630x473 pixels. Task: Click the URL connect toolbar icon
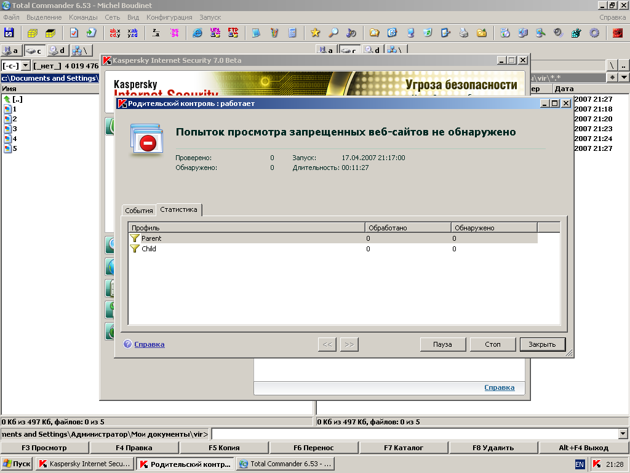[215, 33]
